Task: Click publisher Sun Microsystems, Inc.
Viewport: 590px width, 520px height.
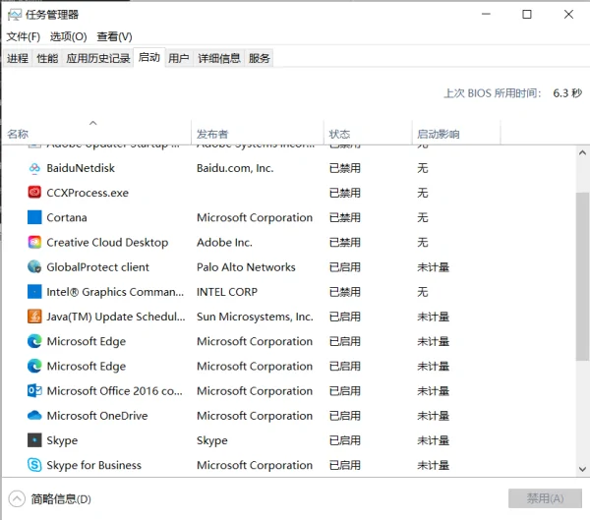Action: (x=255, y=317)
